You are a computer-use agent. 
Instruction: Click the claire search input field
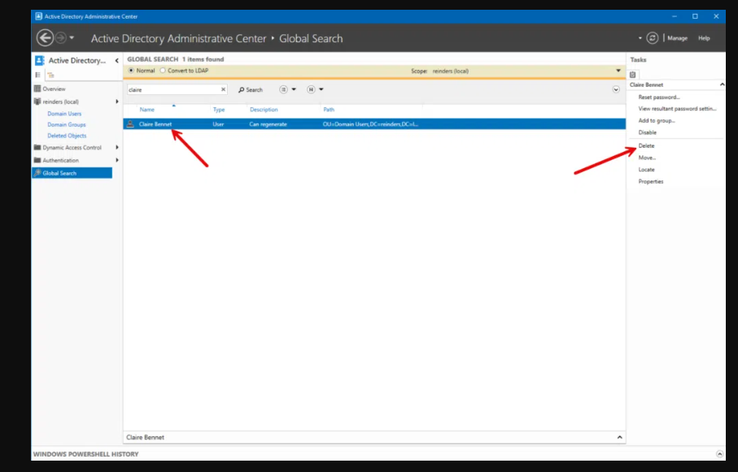(172, 89)
